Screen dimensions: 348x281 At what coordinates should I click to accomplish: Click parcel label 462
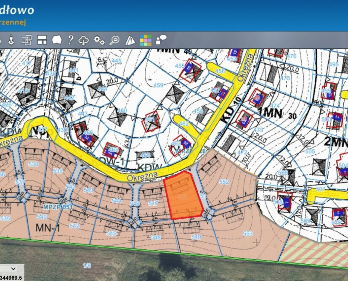(184, 123)
